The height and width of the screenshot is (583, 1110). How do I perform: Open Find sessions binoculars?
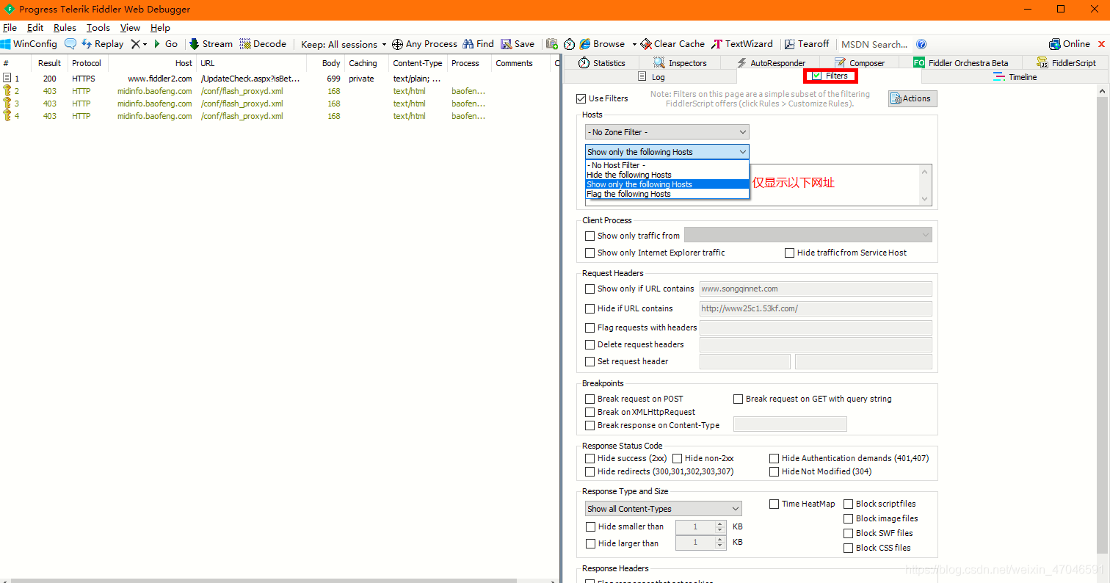coord(478,44)
